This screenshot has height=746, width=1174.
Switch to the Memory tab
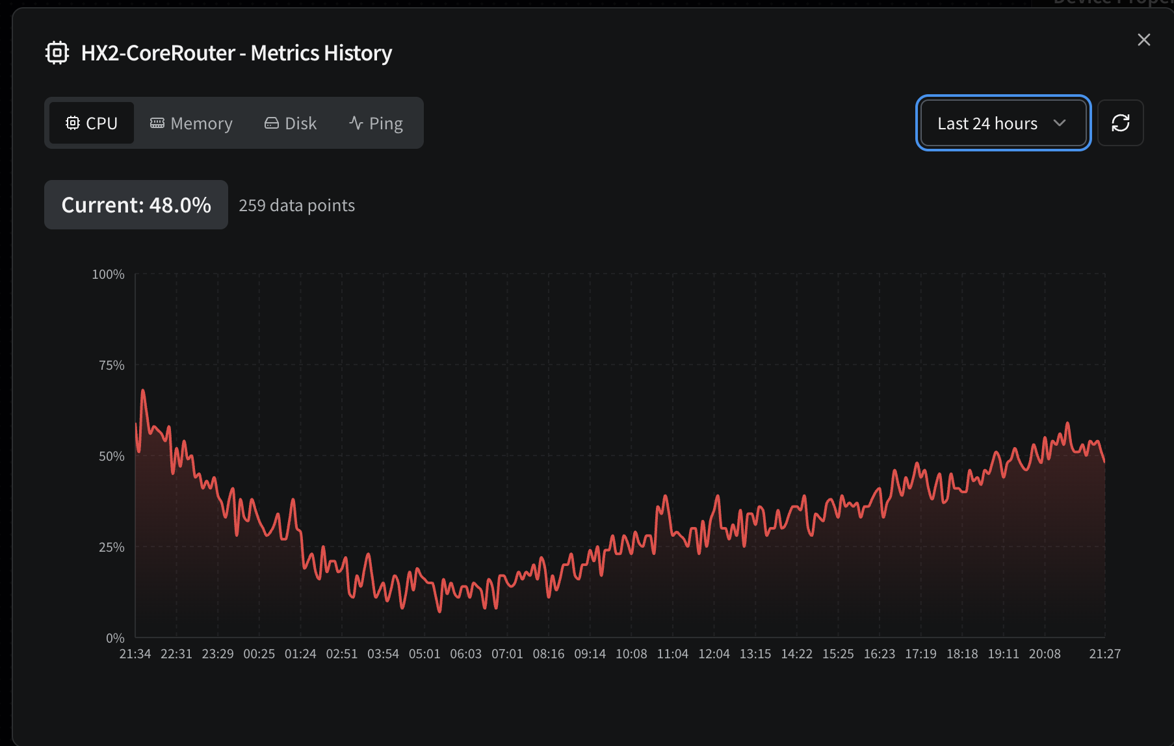(x=191, y=123)
